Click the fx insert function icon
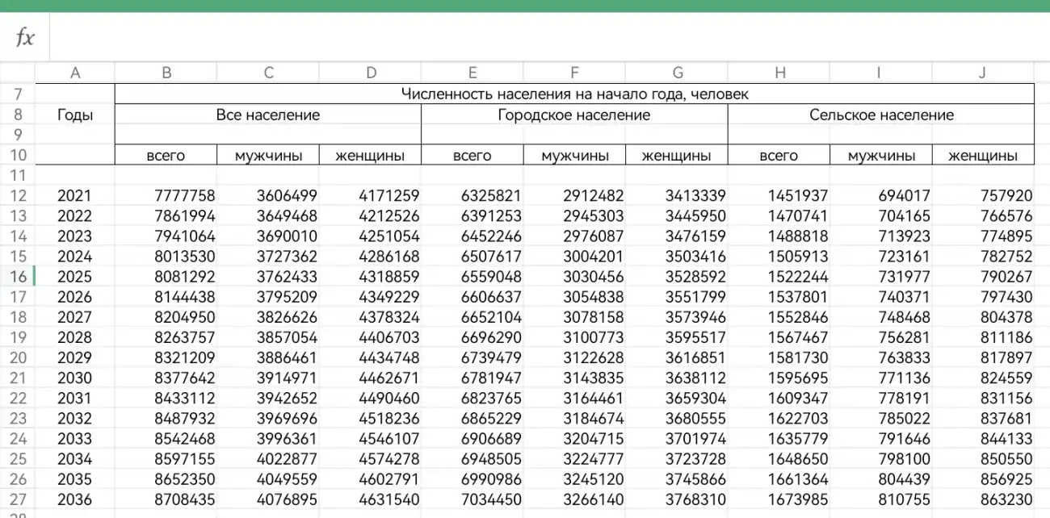The width and height of the screenshot is (1050, 518). click(x=25, y=37)
